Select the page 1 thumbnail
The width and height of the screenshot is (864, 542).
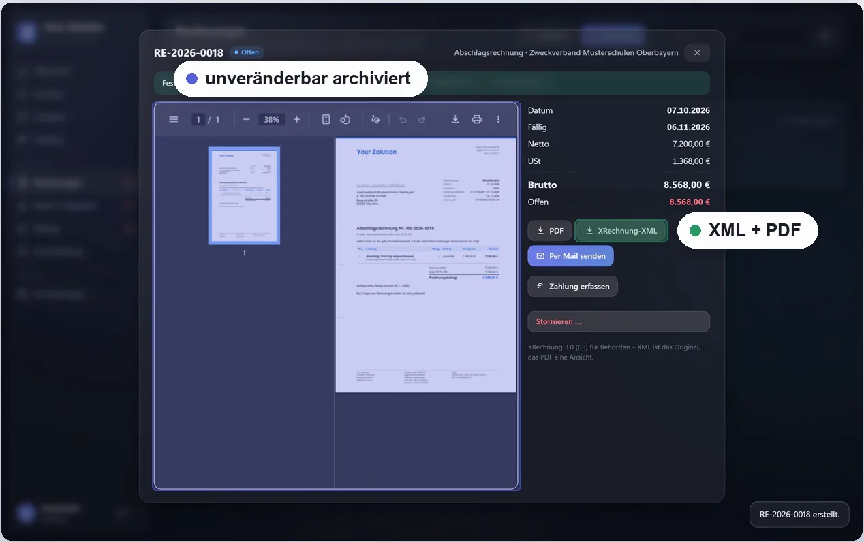(x=244, y=195)
